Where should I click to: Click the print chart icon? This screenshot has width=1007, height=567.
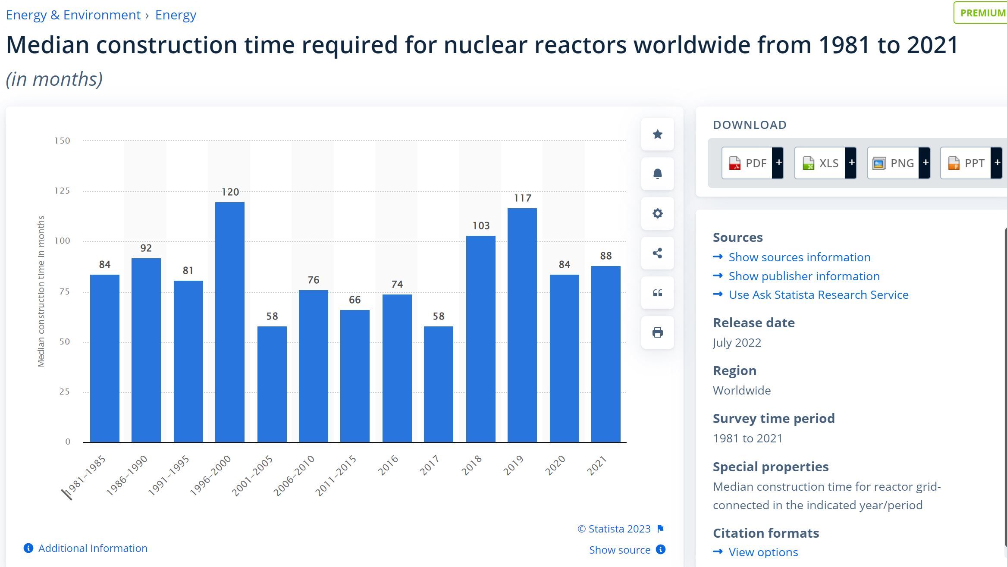pos(657,332)
